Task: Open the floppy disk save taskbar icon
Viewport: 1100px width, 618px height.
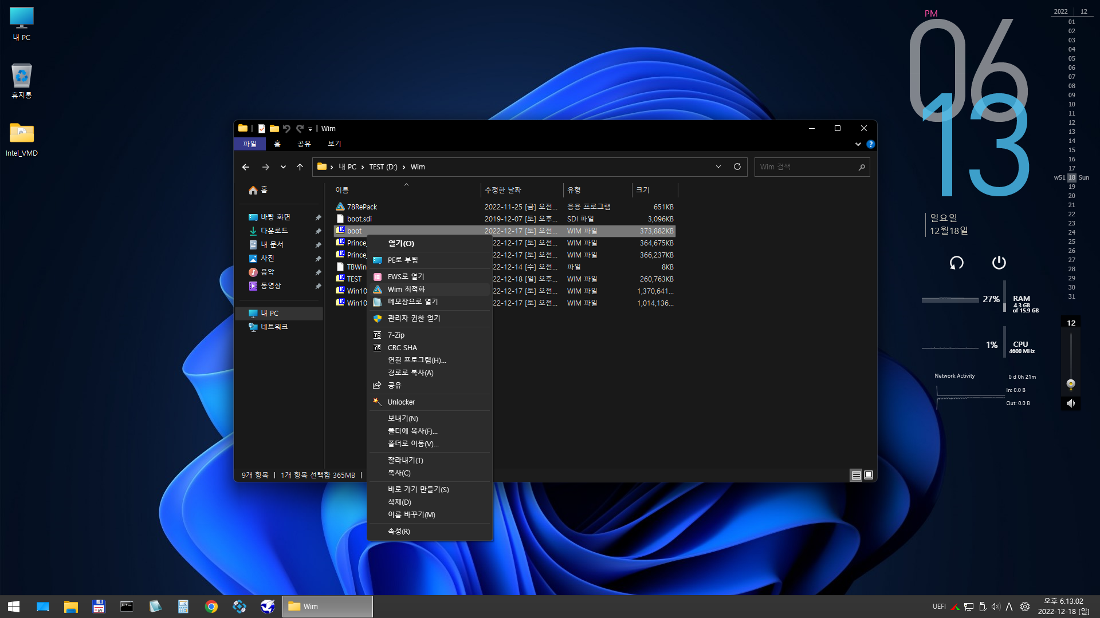Action: [99, 607]
